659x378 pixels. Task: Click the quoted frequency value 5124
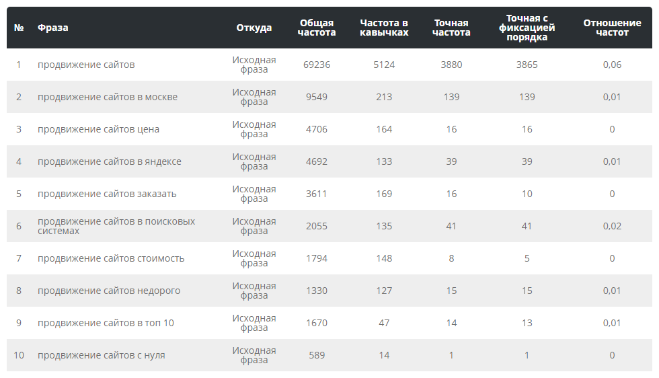[384, 65]
